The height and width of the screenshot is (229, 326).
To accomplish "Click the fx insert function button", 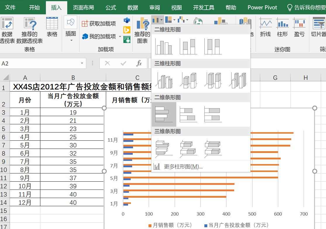I will 139,63.
